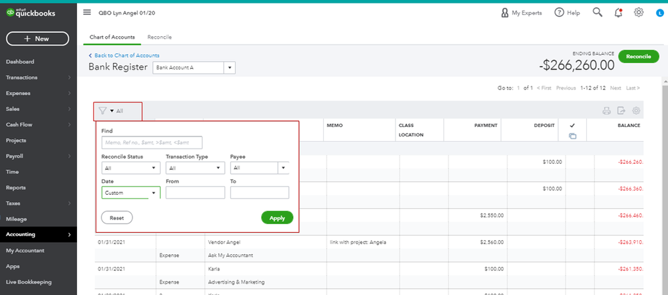Open the search magnifier
Viewport: 668px width, 295px height.
(x=597, y=12)
